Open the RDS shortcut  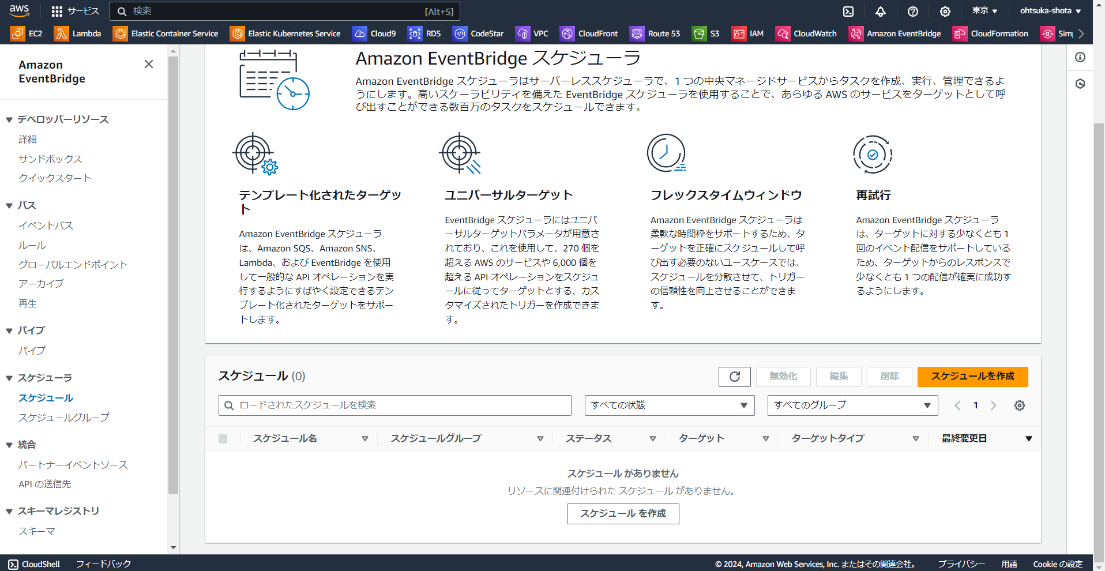[424, 33]
